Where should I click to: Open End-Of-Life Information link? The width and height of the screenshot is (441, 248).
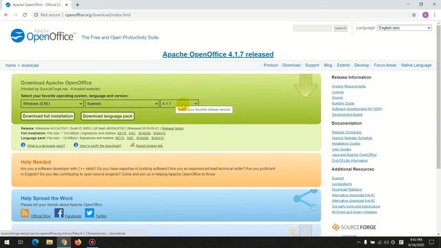click(350, 161)
